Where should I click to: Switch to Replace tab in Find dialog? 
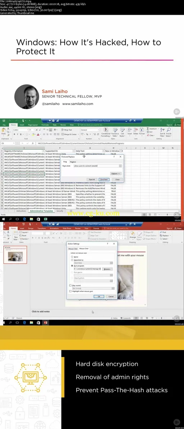(x=73, y=162)
